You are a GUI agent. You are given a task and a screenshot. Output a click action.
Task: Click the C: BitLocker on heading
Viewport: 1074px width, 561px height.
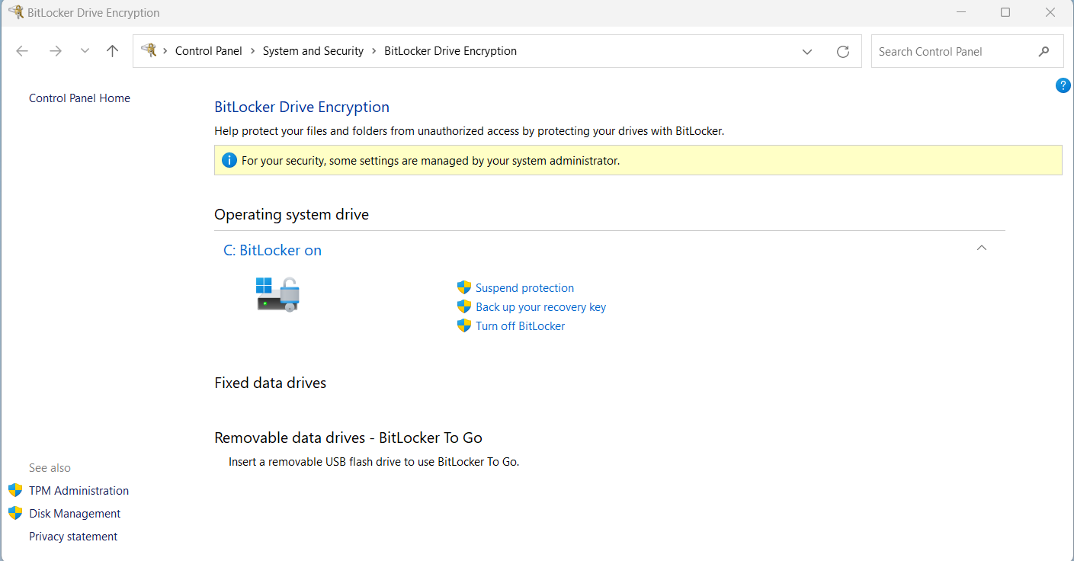272,250
